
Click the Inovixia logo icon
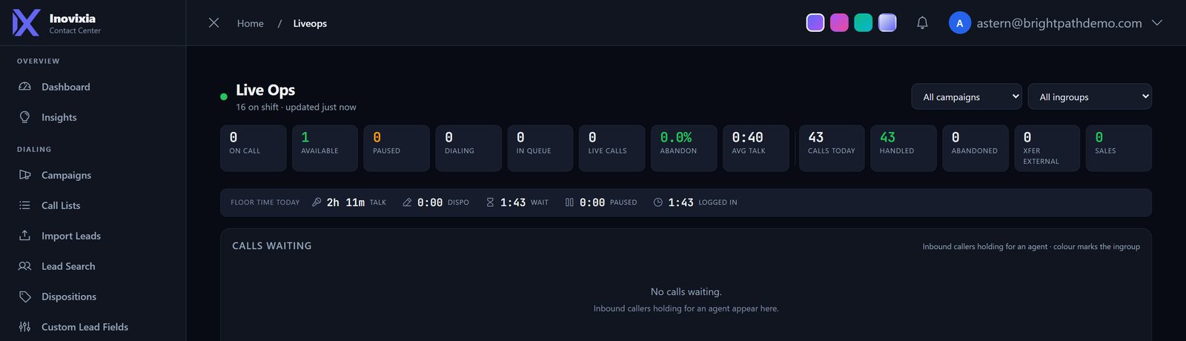click(26, 23)
